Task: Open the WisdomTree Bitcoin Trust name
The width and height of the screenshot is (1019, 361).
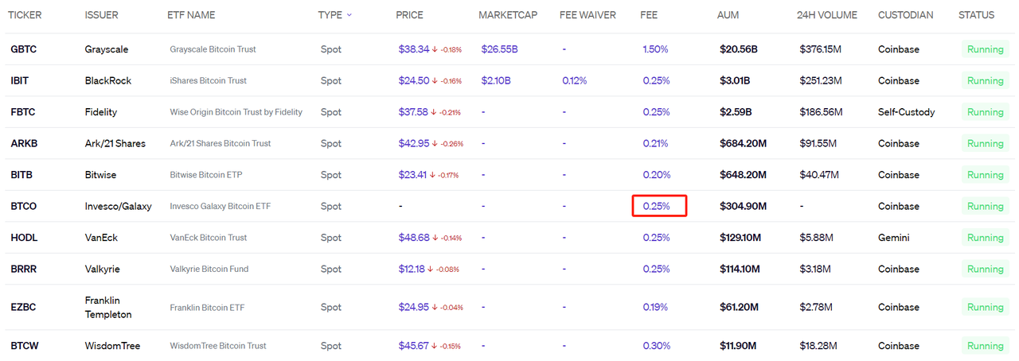Action: pyautogui.click(x=218, y=346)
